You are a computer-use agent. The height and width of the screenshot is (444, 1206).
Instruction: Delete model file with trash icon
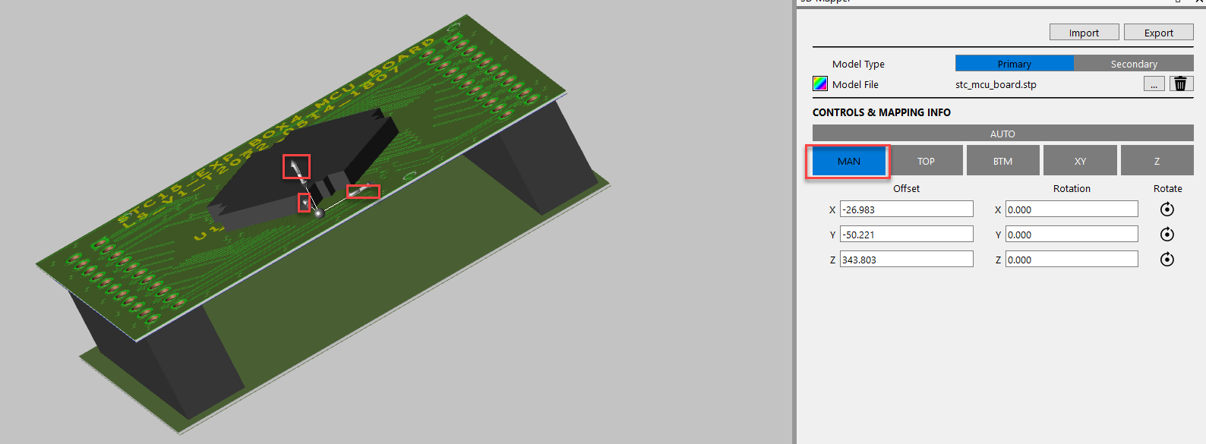(x=1180, y=83)
